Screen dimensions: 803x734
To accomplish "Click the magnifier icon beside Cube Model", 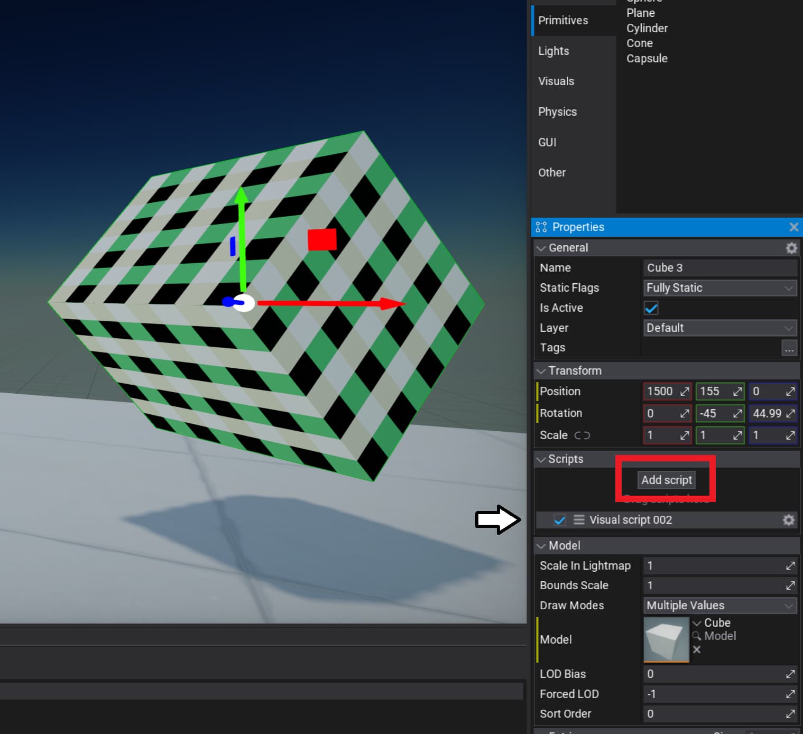I will 697,636.
